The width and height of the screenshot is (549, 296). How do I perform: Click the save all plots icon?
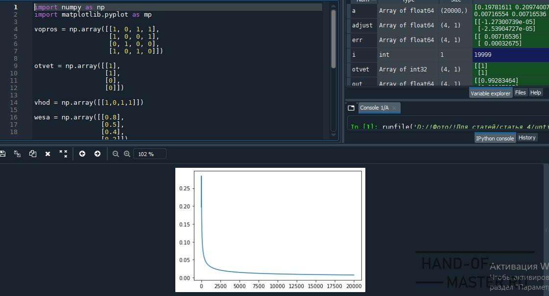tap(17, 154)
